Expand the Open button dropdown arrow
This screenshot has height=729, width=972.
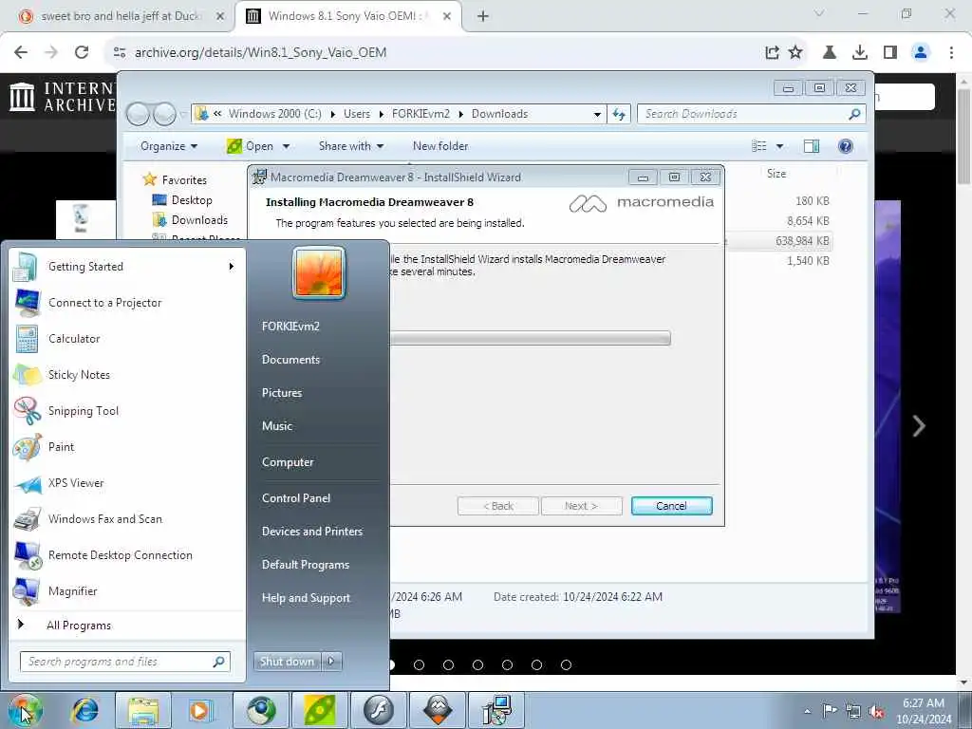pos(286,146)
